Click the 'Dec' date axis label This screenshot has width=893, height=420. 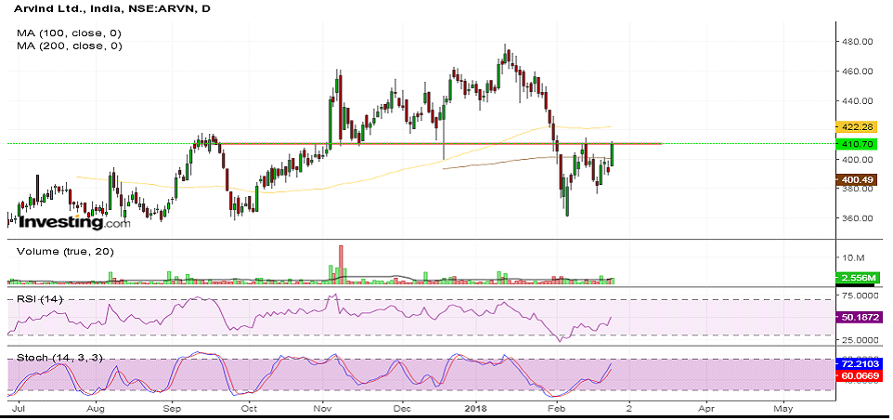(402, 409)
